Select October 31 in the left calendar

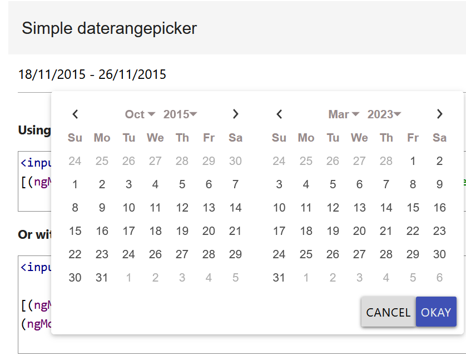pos(102,277)
